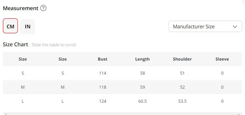
Task: Switch measurement units to CM
Action: 10,26
